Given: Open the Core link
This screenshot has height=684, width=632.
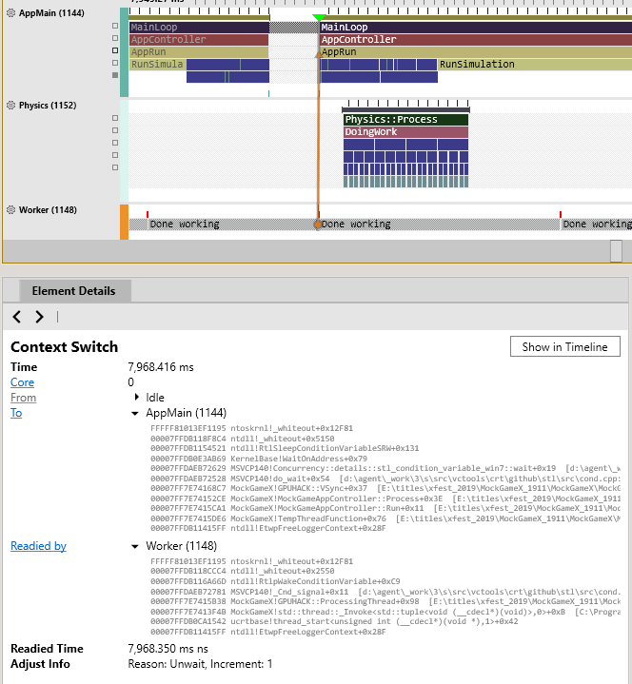Looking at the screenshot, I should [x=22, y=382].
